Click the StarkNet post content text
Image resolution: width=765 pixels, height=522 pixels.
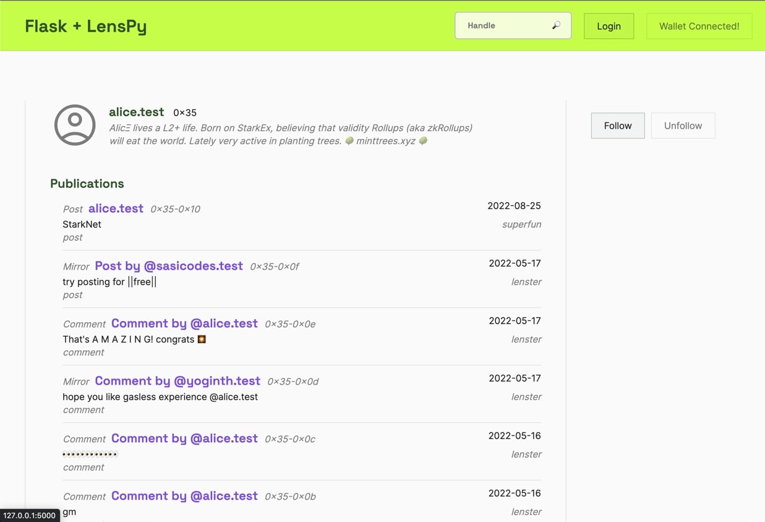(x=82, y=225)
